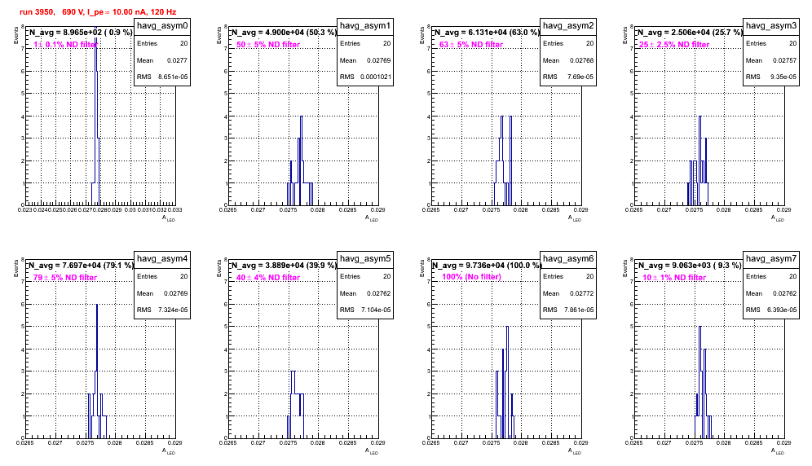Select the havg_asym6 stats box title
This screenshot has height=466, width=812.
(x=568, y=259)
